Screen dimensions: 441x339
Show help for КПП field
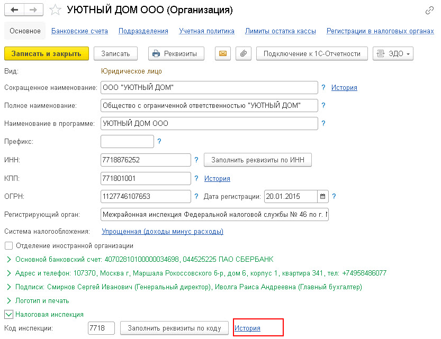click(x=196, y=178)
